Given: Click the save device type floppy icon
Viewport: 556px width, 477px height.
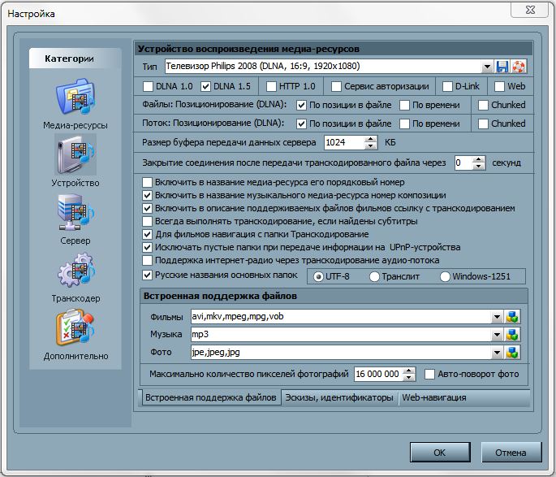Looking at the screenshot, I should [502, 67].
